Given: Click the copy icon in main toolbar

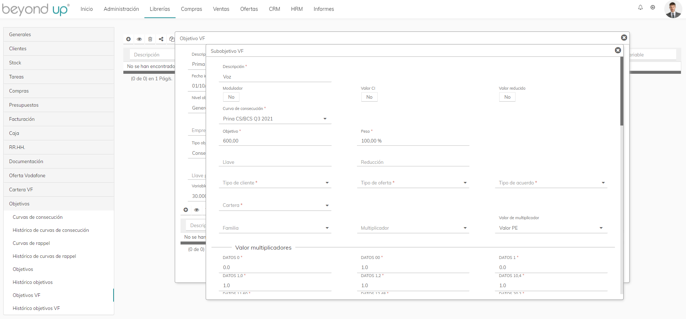Looking at the screenshot, I should click(172, 39).
